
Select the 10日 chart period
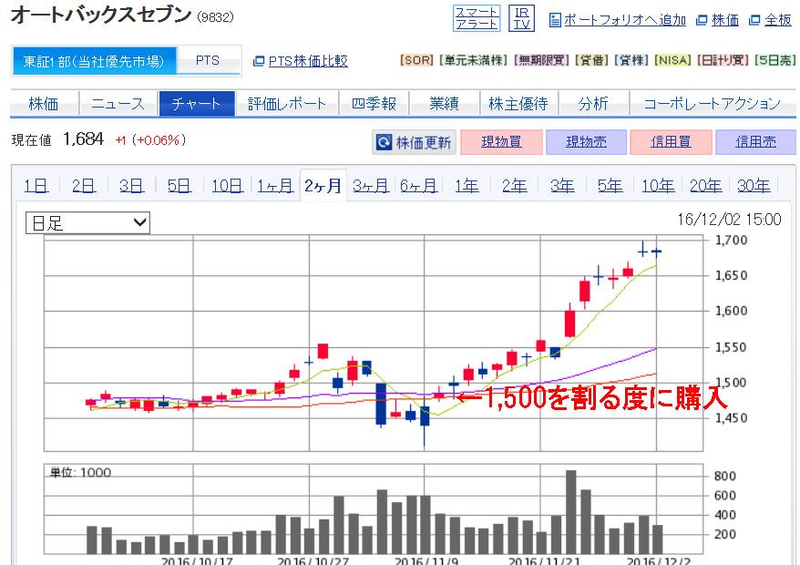coord(227,186)
